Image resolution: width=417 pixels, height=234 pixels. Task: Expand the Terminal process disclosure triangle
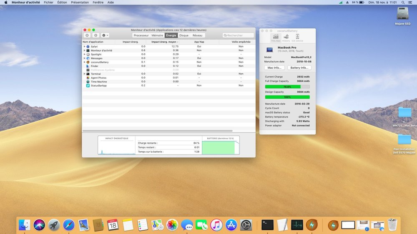pyautogui.click(x=84, y=74)
